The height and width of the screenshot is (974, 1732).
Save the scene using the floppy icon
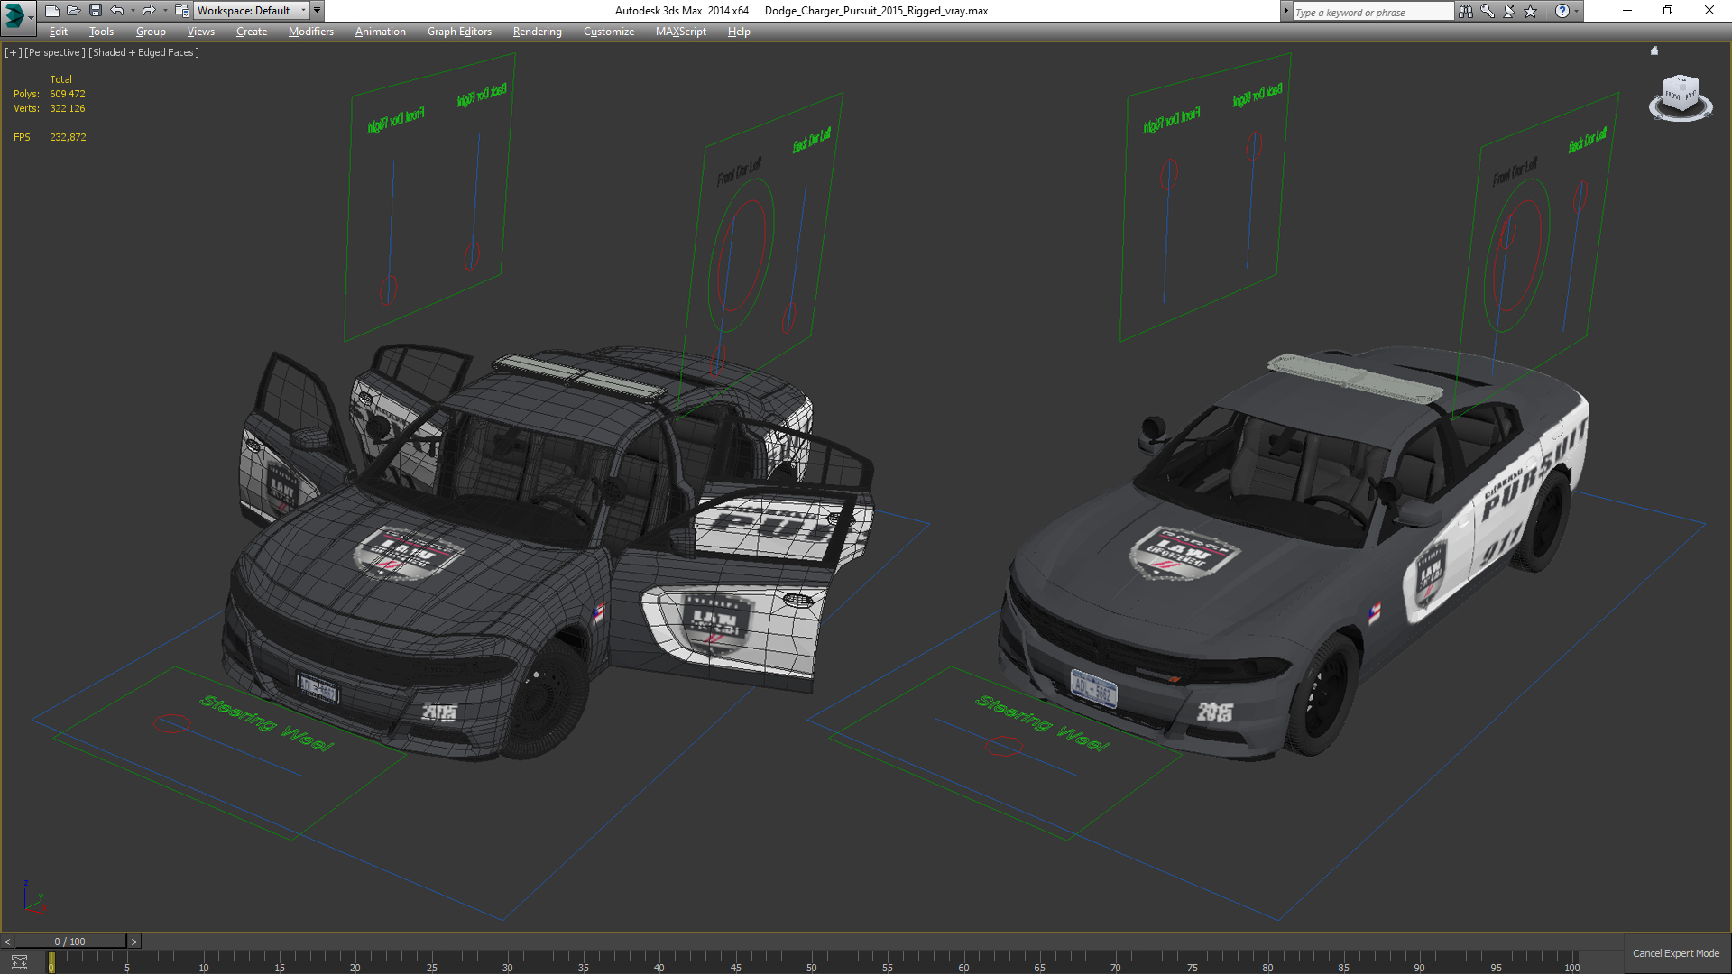click(95, 11)
